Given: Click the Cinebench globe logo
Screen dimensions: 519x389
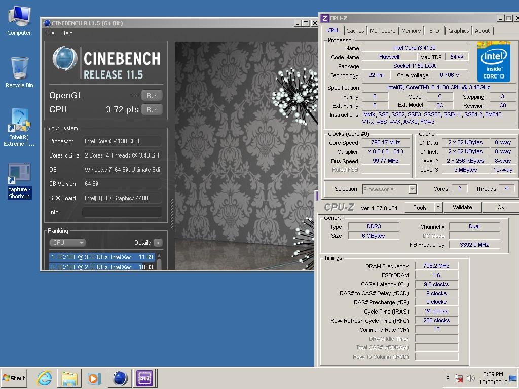Looking at the screenshot, I should point(65,59).
